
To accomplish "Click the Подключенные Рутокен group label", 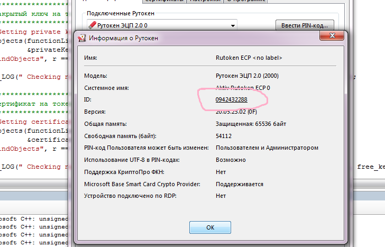I will tap(121, 13).
